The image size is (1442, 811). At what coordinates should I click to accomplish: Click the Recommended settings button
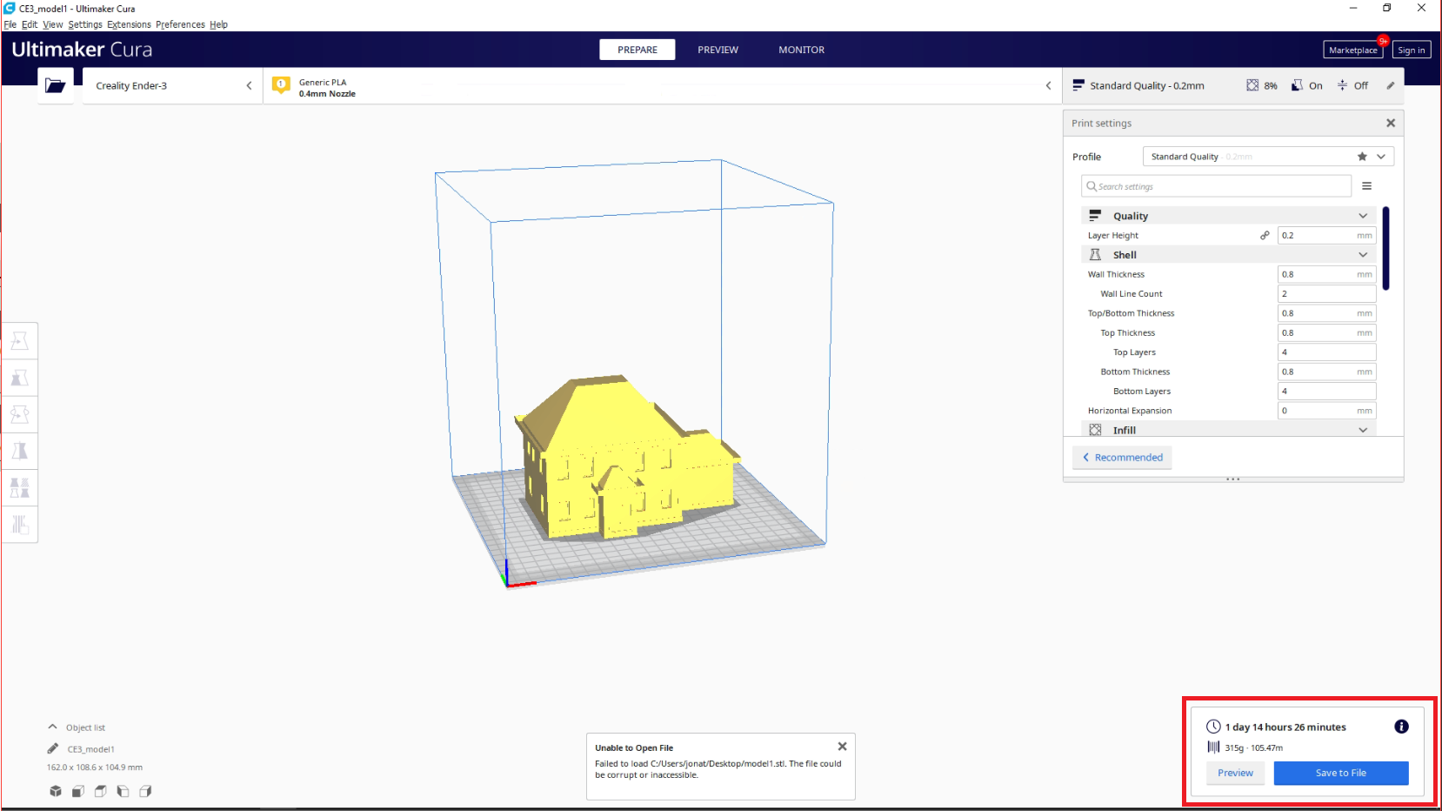pyautogui.click(x=1122, y=457)
